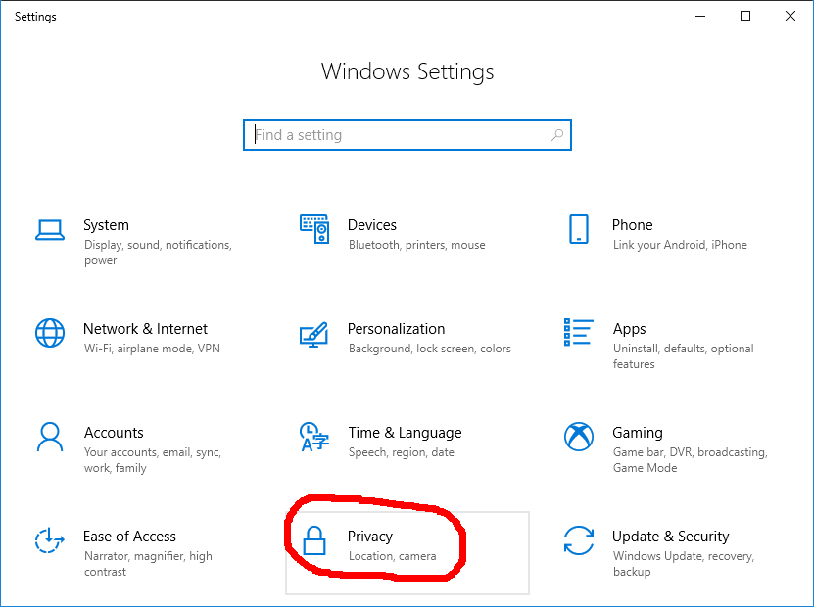Open the Privacy settings label
814x607 pixels.
pos(370,537)
